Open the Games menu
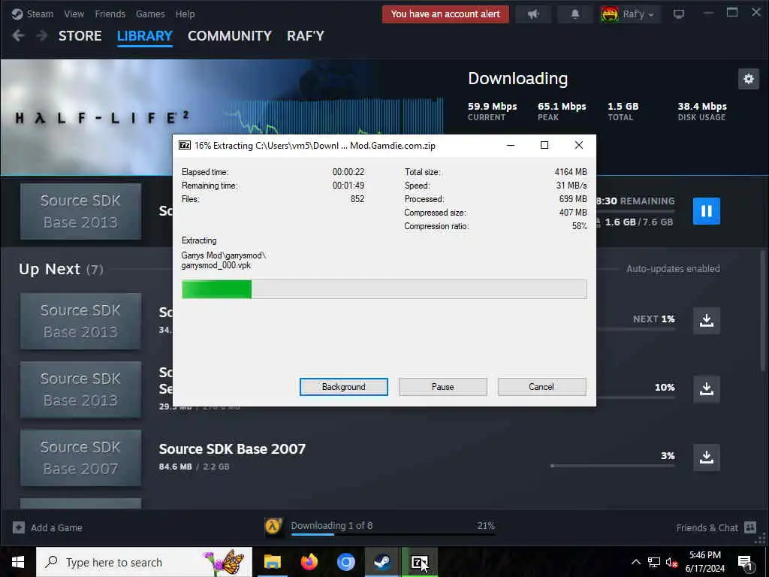The image size is (769, 577). pyautogui.click(x=150, y=14)
